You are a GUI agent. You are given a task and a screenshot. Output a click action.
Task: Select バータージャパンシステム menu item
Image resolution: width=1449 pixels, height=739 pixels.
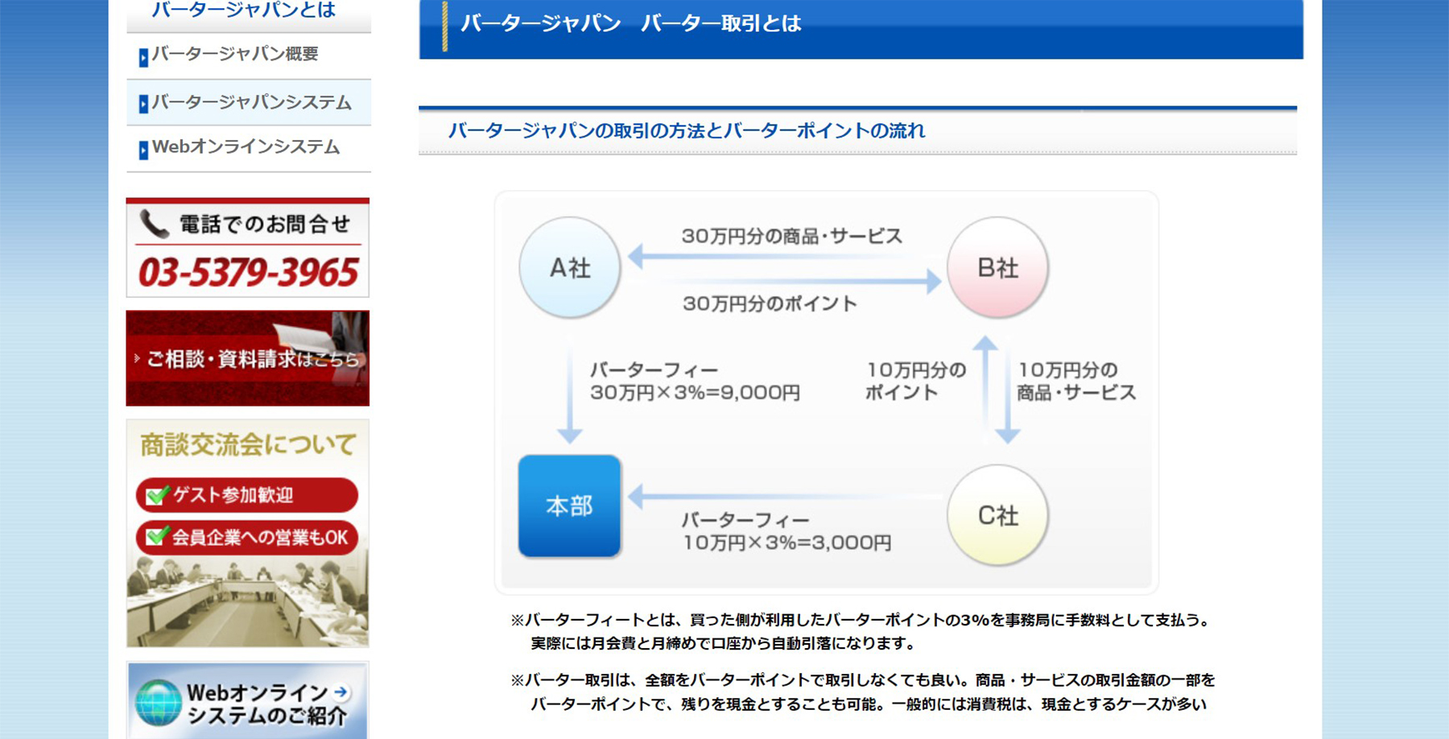251,102
